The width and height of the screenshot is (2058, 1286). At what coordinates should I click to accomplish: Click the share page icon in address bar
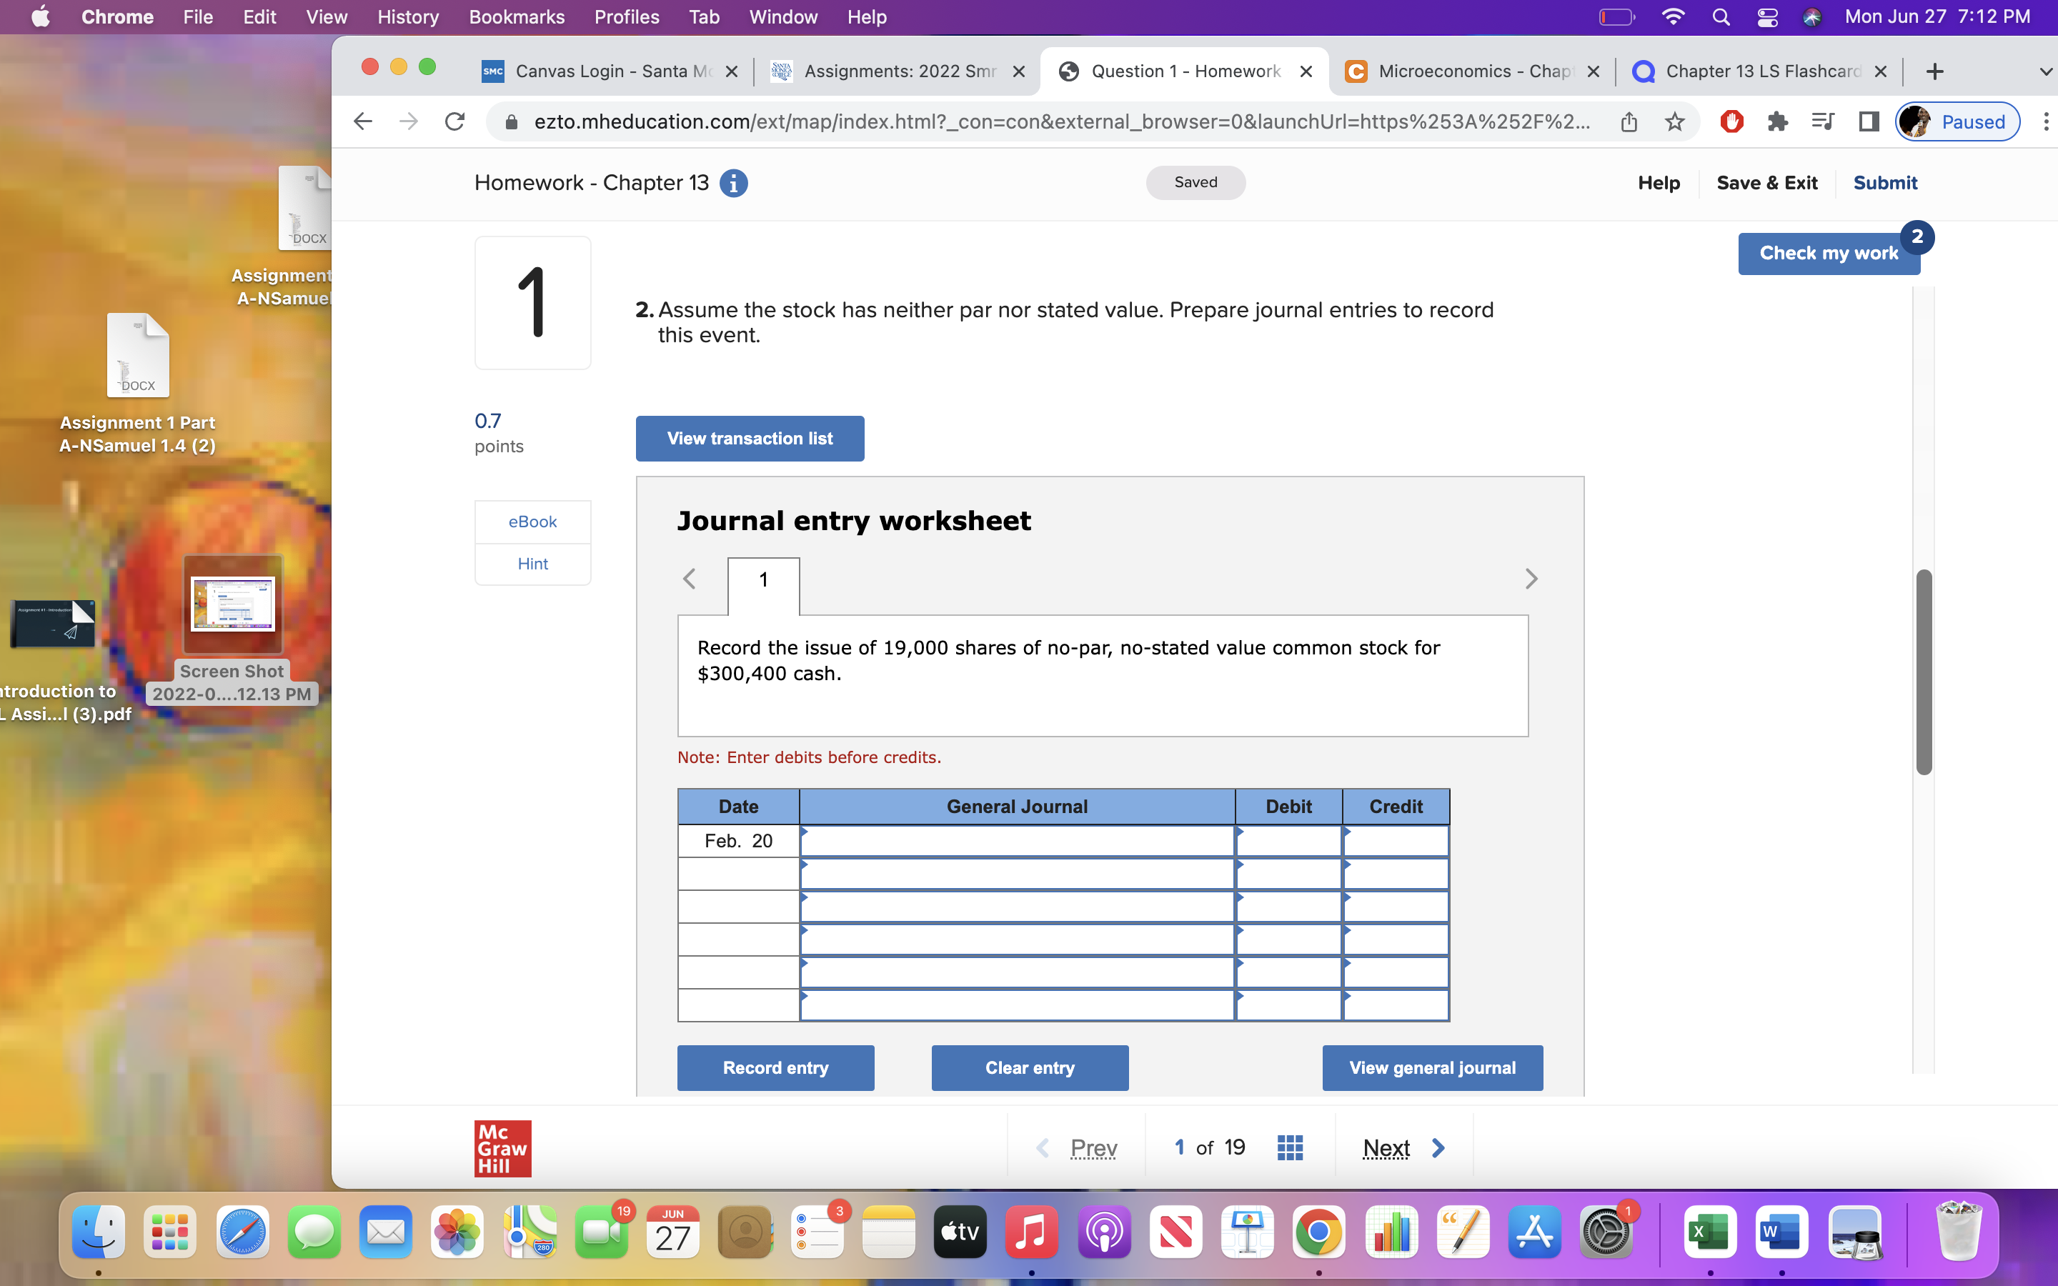tap(1629, 121)
